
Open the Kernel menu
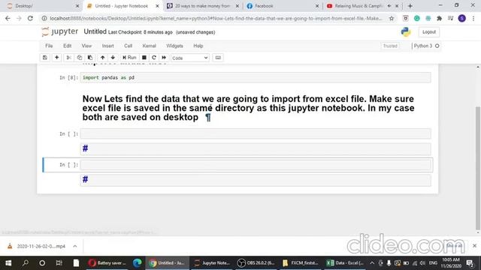click(149, 46)
